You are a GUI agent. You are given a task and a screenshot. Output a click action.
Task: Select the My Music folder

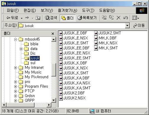pos(30,72)
